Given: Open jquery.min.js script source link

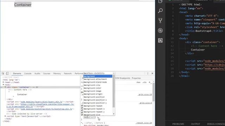Looking at the screenshot, I should coord(41,102).
